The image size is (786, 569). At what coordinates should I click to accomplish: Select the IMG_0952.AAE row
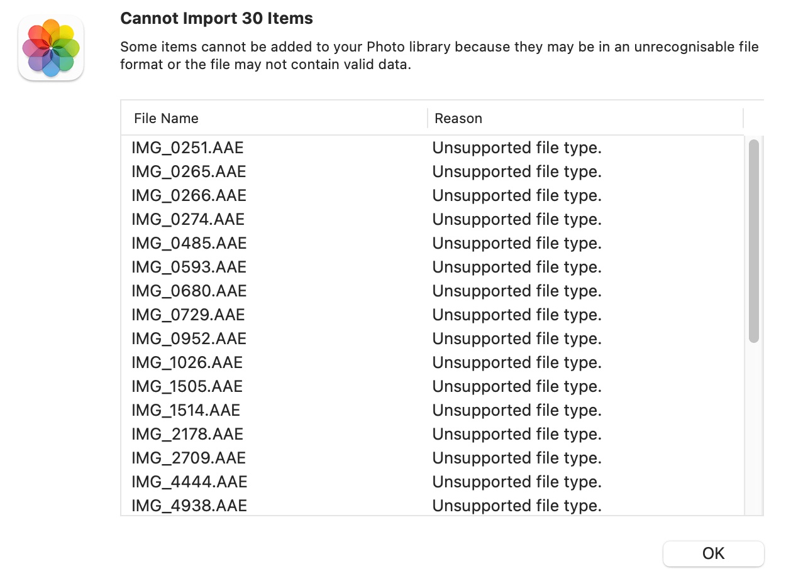189,339
